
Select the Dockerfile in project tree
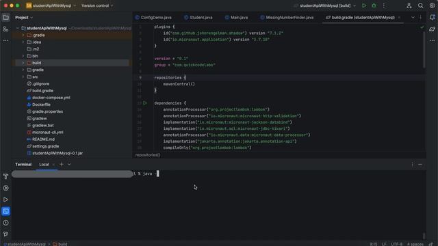[x=41, y=105]
